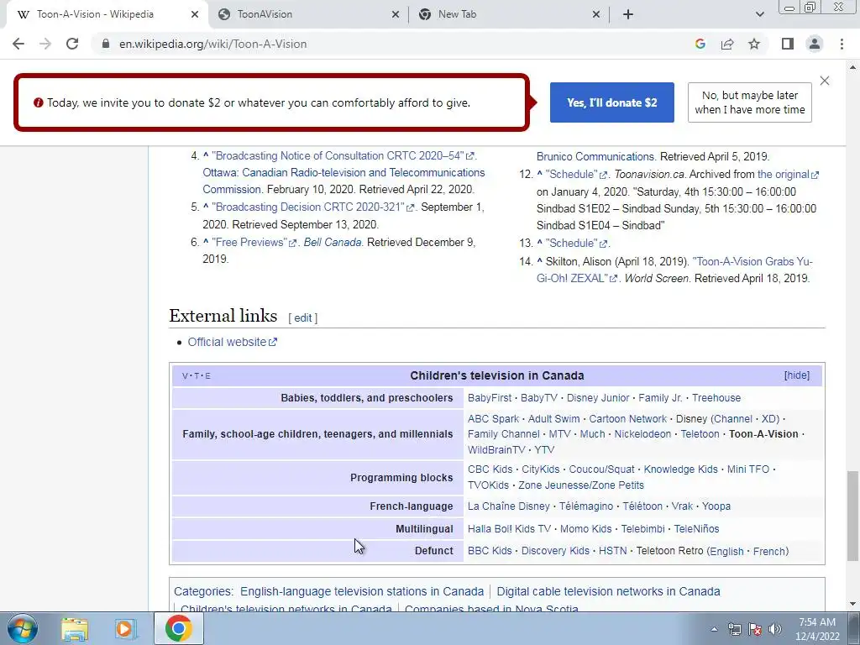The image size is (860, 645).
Task: Dismiss the donation banner with X
Action: coord(825,81)
